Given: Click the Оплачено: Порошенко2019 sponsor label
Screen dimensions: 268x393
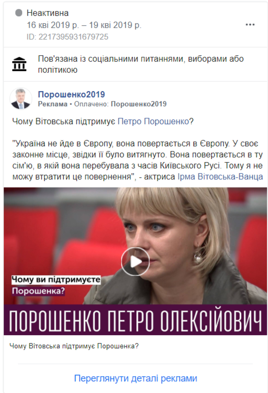Looking at the screenshot, I should (x=120, y=104).
